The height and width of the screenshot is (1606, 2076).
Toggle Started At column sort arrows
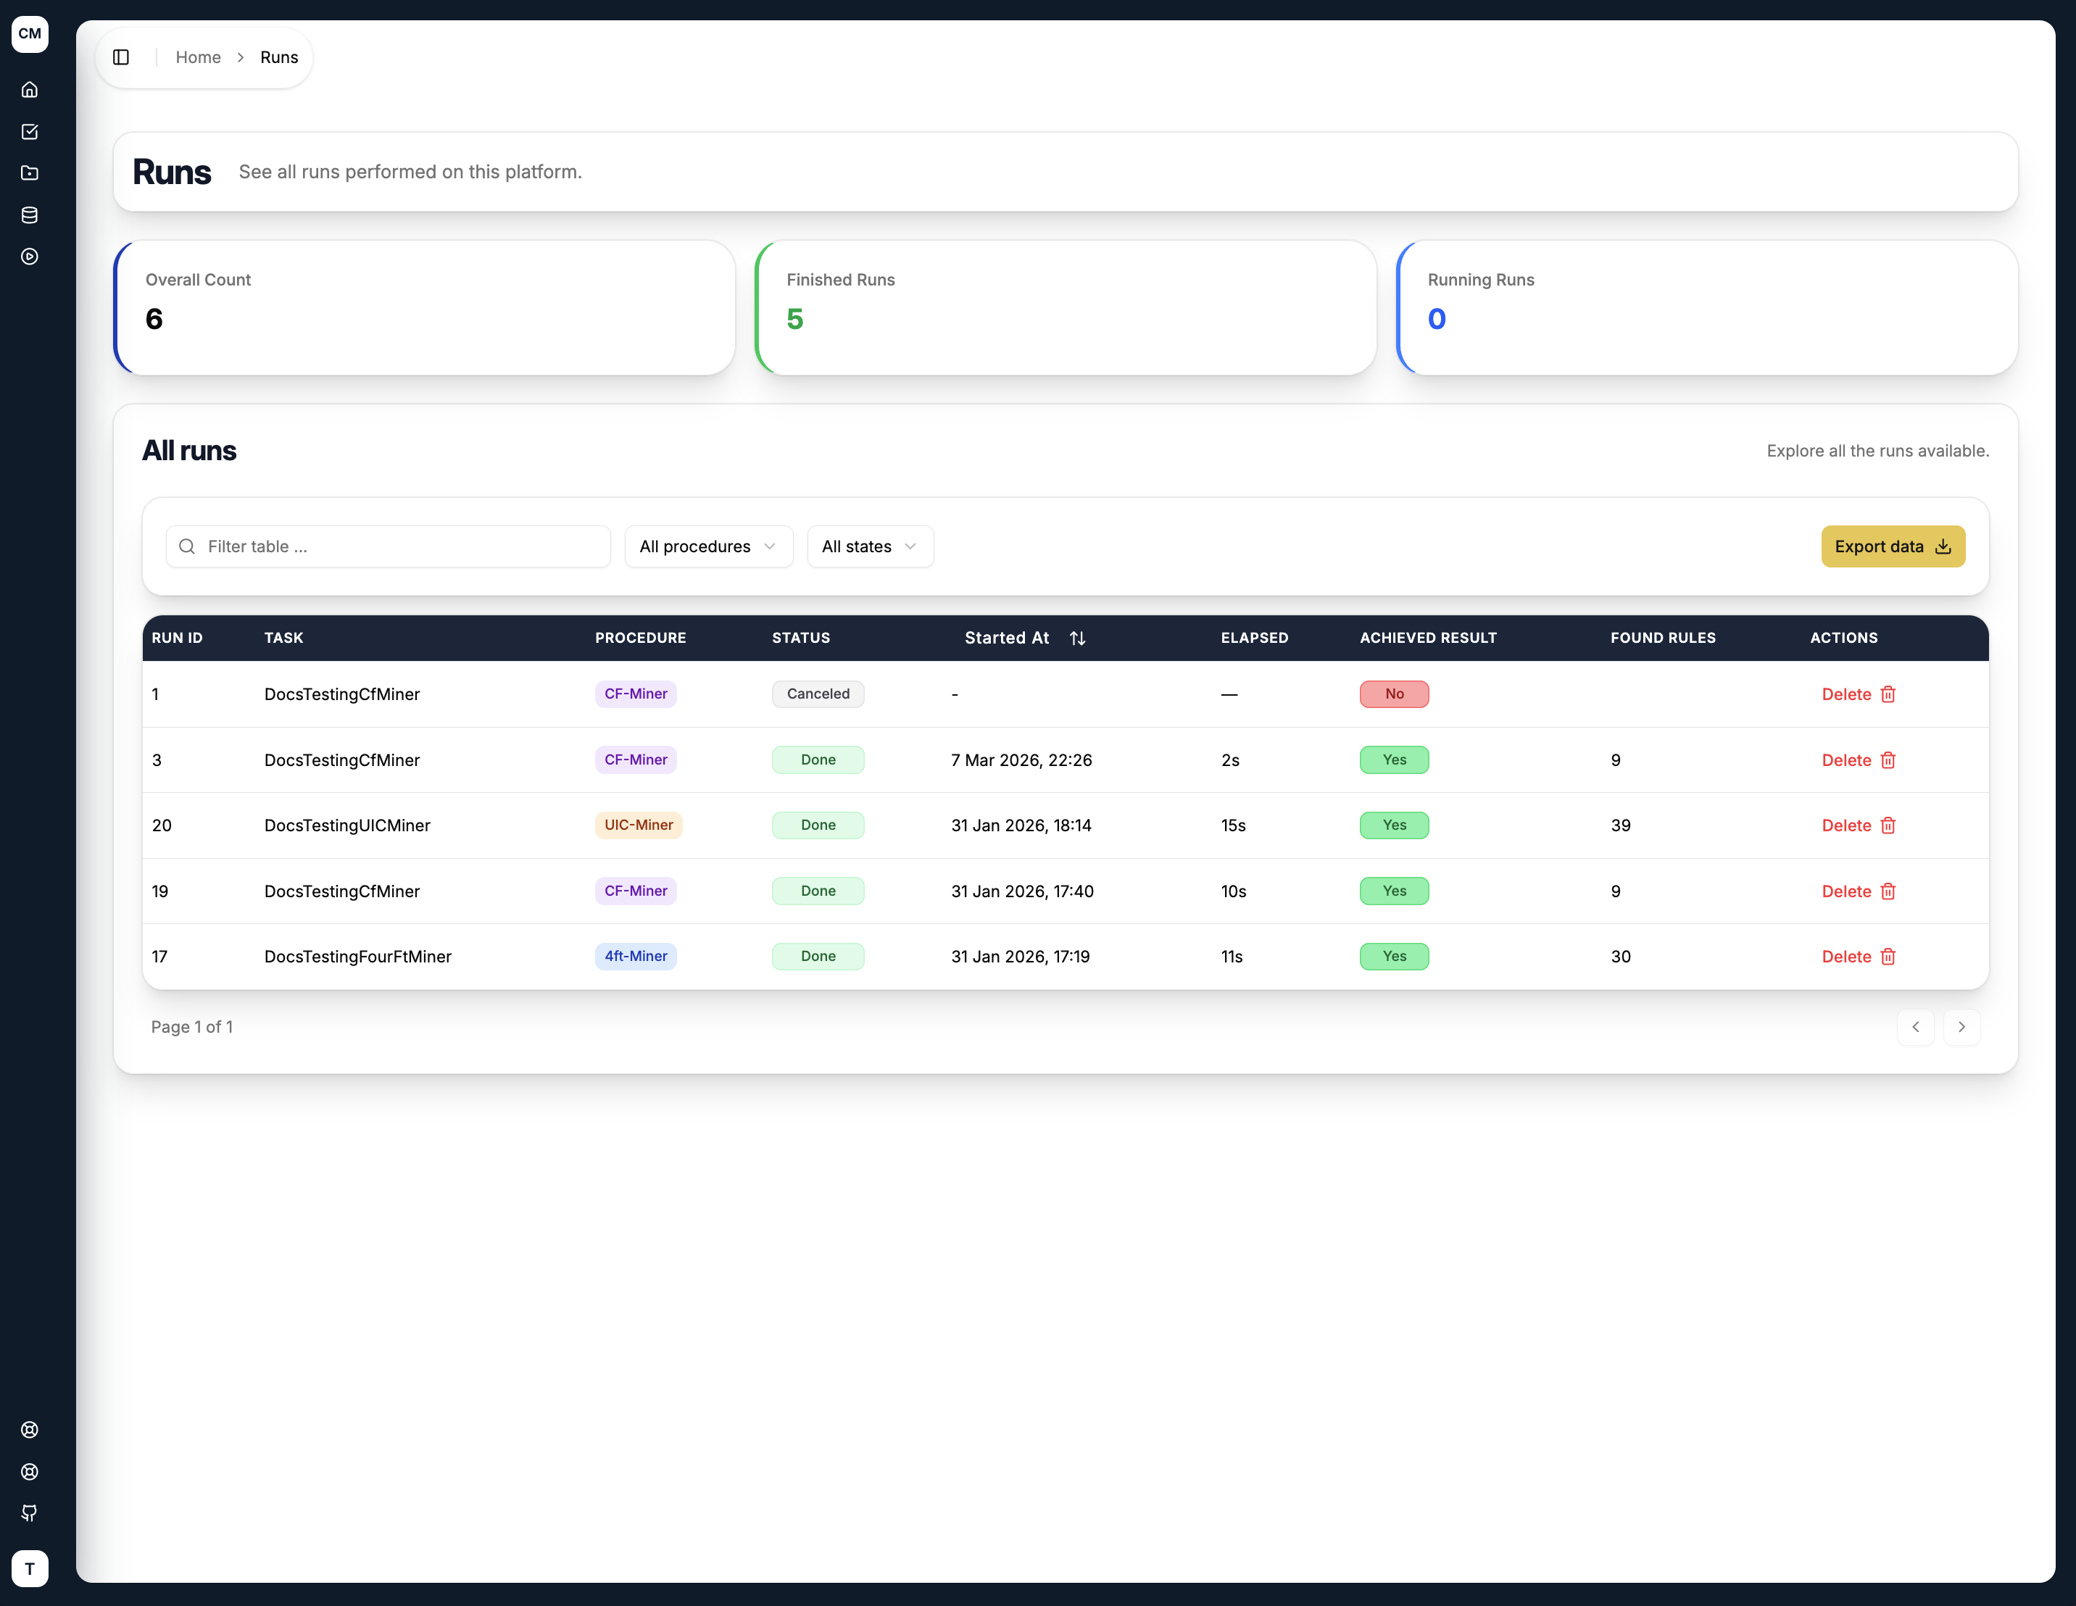pyautogui.click(x=1077, y=638)
